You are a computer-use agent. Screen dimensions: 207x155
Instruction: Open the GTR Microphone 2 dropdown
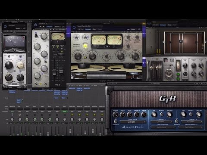click(x=191, y=127)
